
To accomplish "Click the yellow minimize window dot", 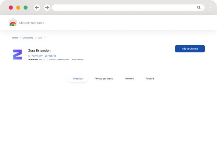I will tap(18, 7).
